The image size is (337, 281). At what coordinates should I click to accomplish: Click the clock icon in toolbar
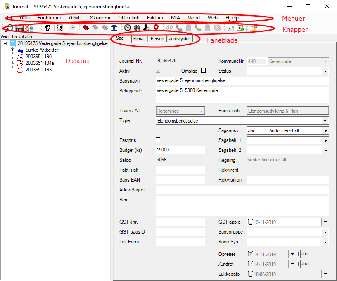pyautogui.click(x=128, y=28)
